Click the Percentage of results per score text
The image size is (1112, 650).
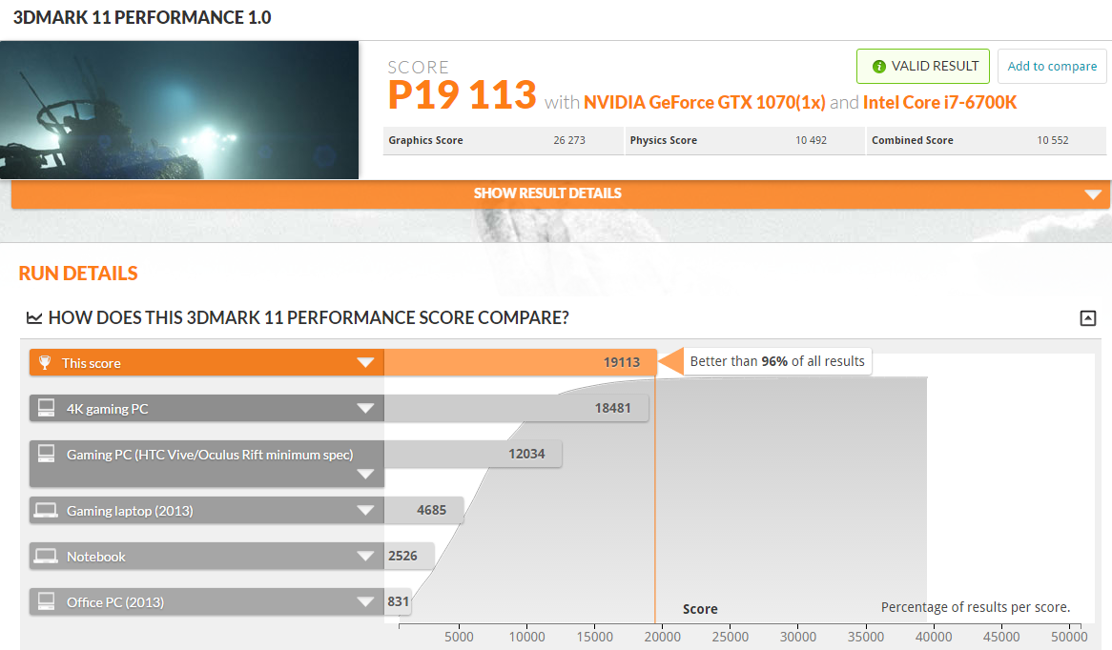click(975, 607)
